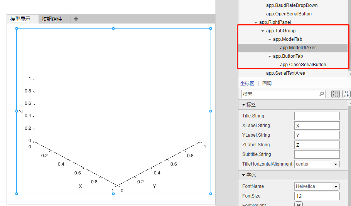Switch to the 模型显示 tab

[23, 19]
